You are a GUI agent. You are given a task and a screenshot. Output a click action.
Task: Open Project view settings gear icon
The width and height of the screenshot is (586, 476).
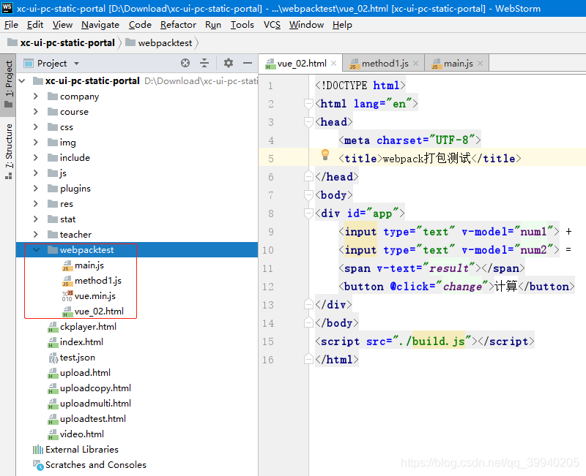229,63
